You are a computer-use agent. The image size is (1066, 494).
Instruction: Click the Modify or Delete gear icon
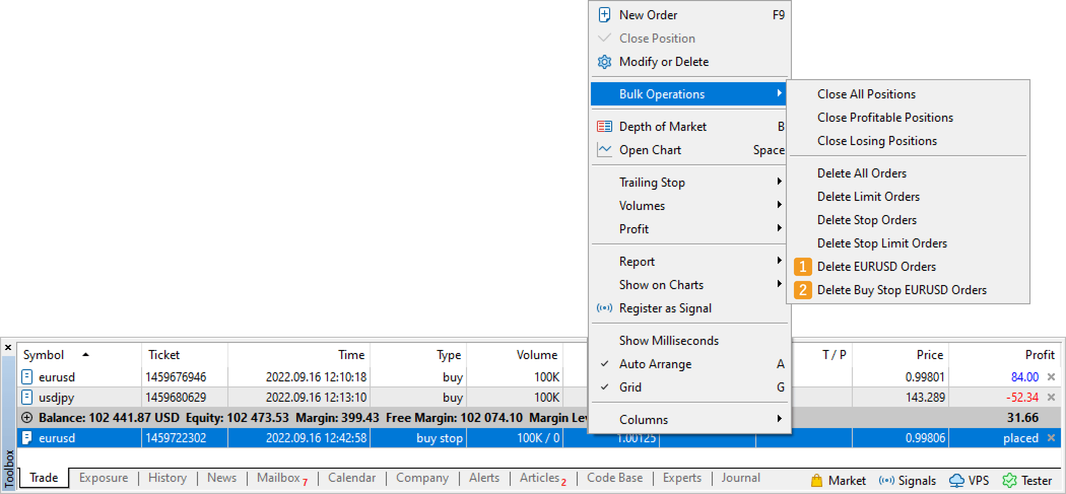604,62
